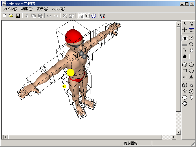The height and width of the screenshot is (147, 196).
Task: Close the 花モデラ window
Action: click(x=192, y=4)
